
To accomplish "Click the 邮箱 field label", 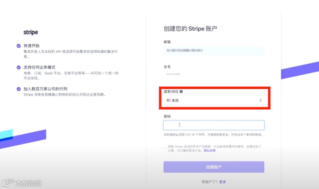I will pyautogui.click(x=167, y=42).
